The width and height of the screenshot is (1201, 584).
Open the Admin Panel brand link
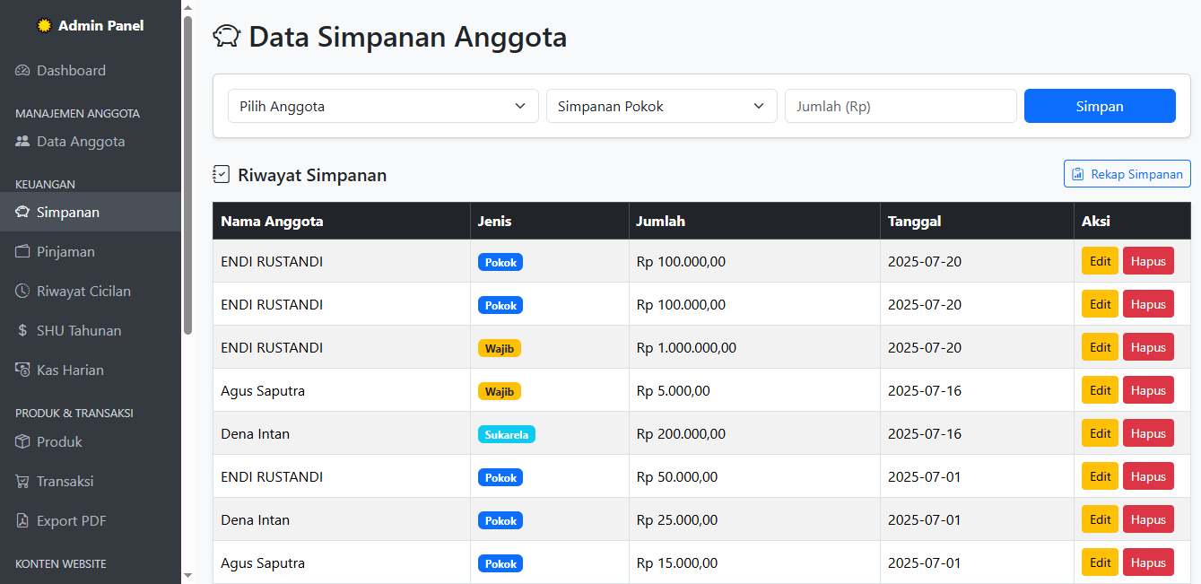point(91,26)
